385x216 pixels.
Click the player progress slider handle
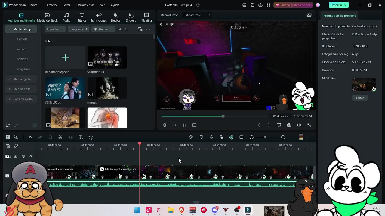[223, 116]
